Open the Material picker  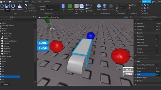[x=70, y=7]
